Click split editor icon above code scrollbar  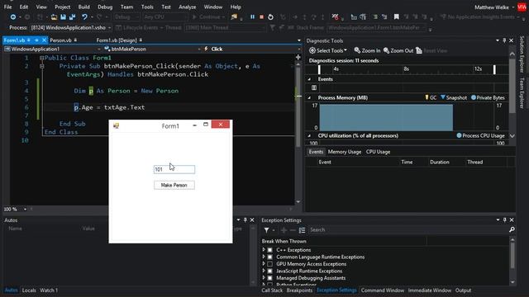[x=298, y=57]
